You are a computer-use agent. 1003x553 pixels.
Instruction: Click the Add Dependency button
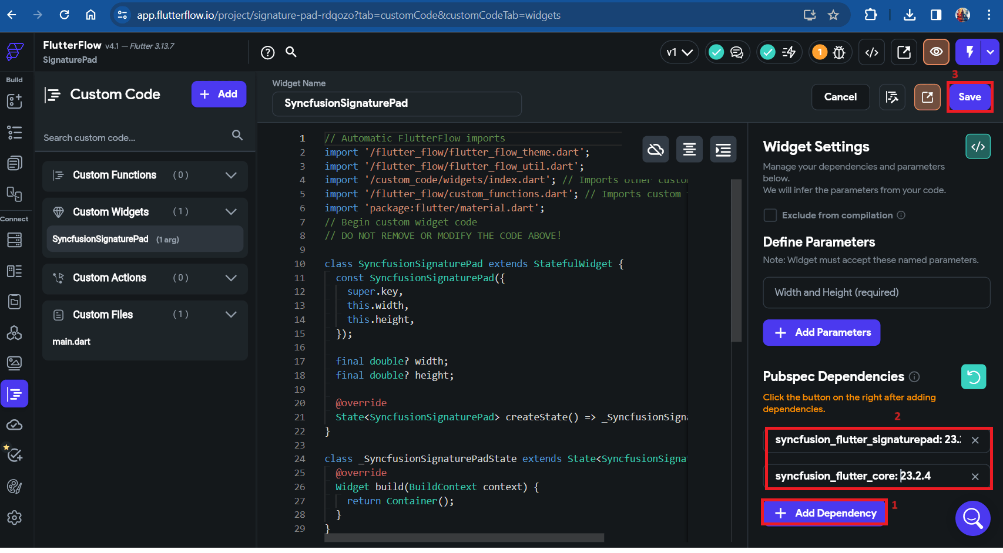point(824,514)
